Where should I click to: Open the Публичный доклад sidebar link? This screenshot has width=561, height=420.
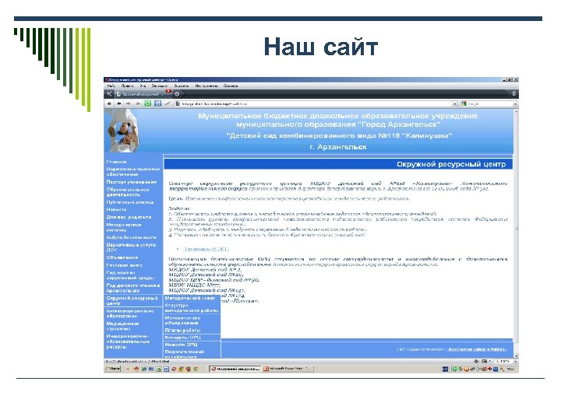click(130, 202)
